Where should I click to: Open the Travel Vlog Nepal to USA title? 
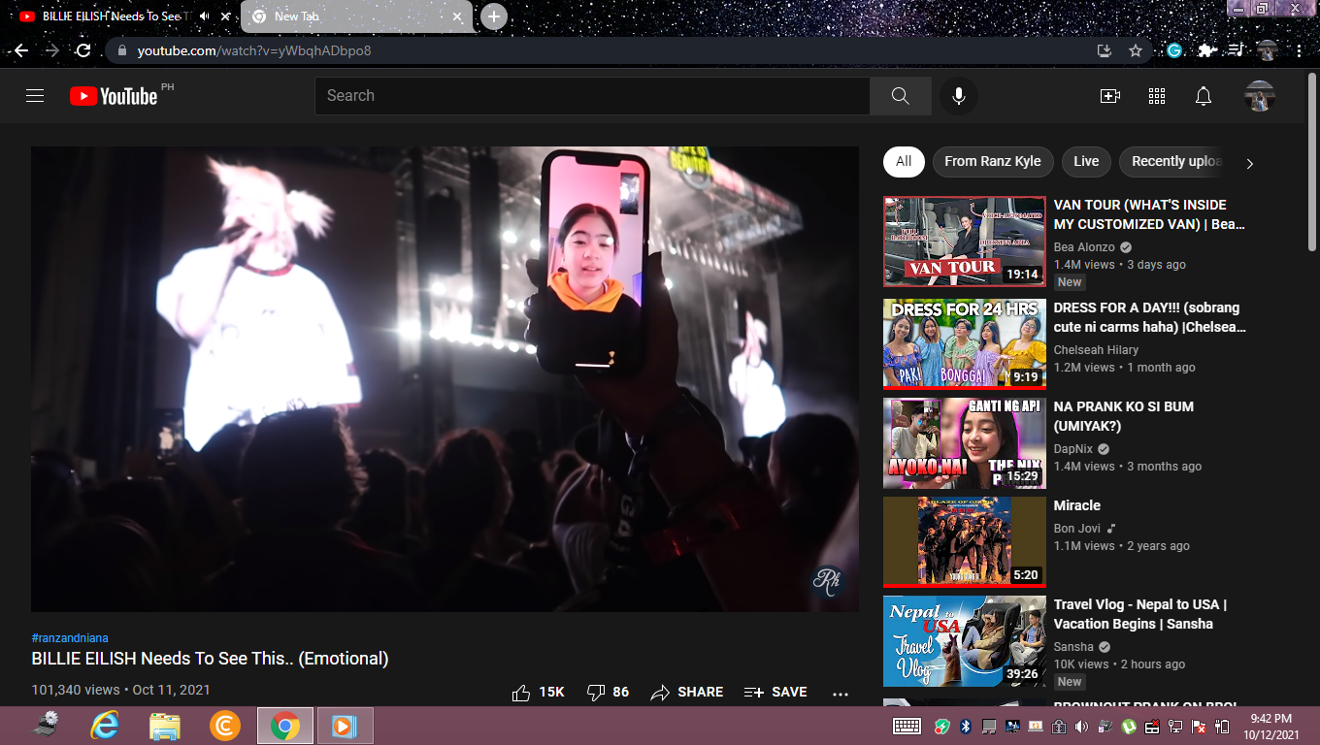(x=1140, y=614)
